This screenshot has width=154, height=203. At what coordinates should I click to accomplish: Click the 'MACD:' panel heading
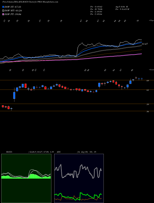(9, 152)
